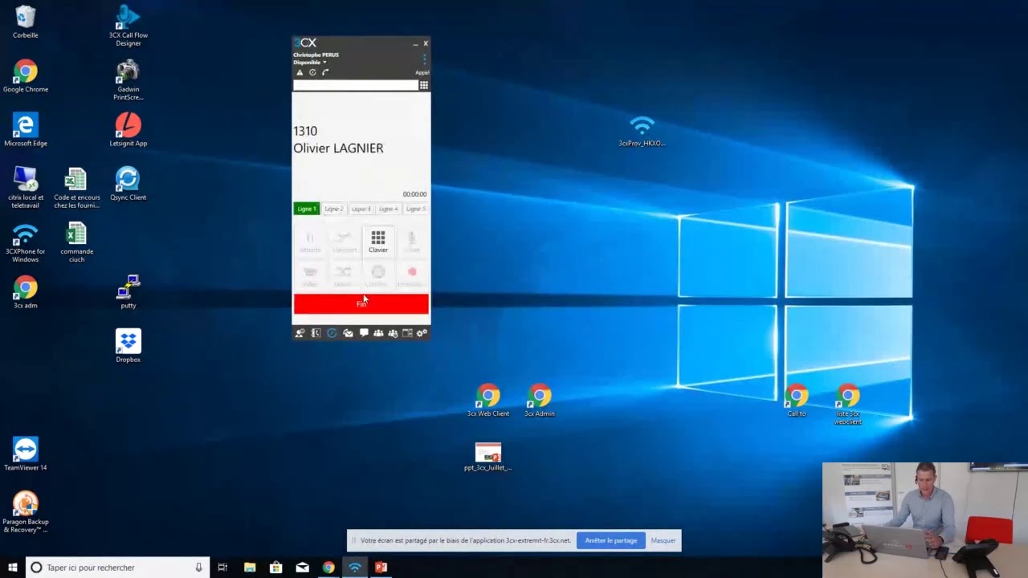The image size is (1028, 578).
Task: Select the 3cx Web Client shortcut
Action: [488, 401]
